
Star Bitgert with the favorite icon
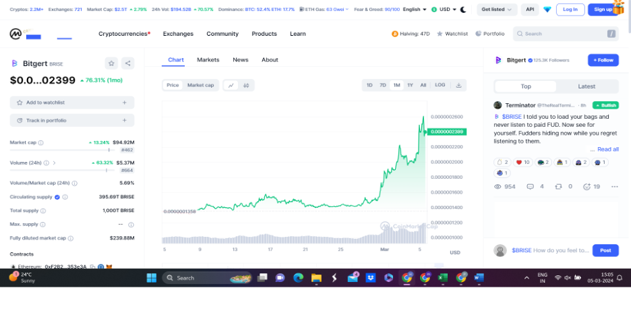[x=111, y=63]
